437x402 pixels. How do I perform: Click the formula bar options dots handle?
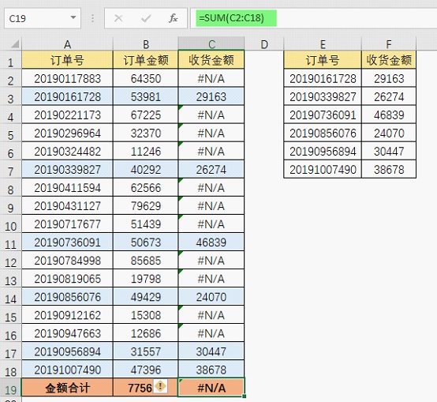[92, 18]
